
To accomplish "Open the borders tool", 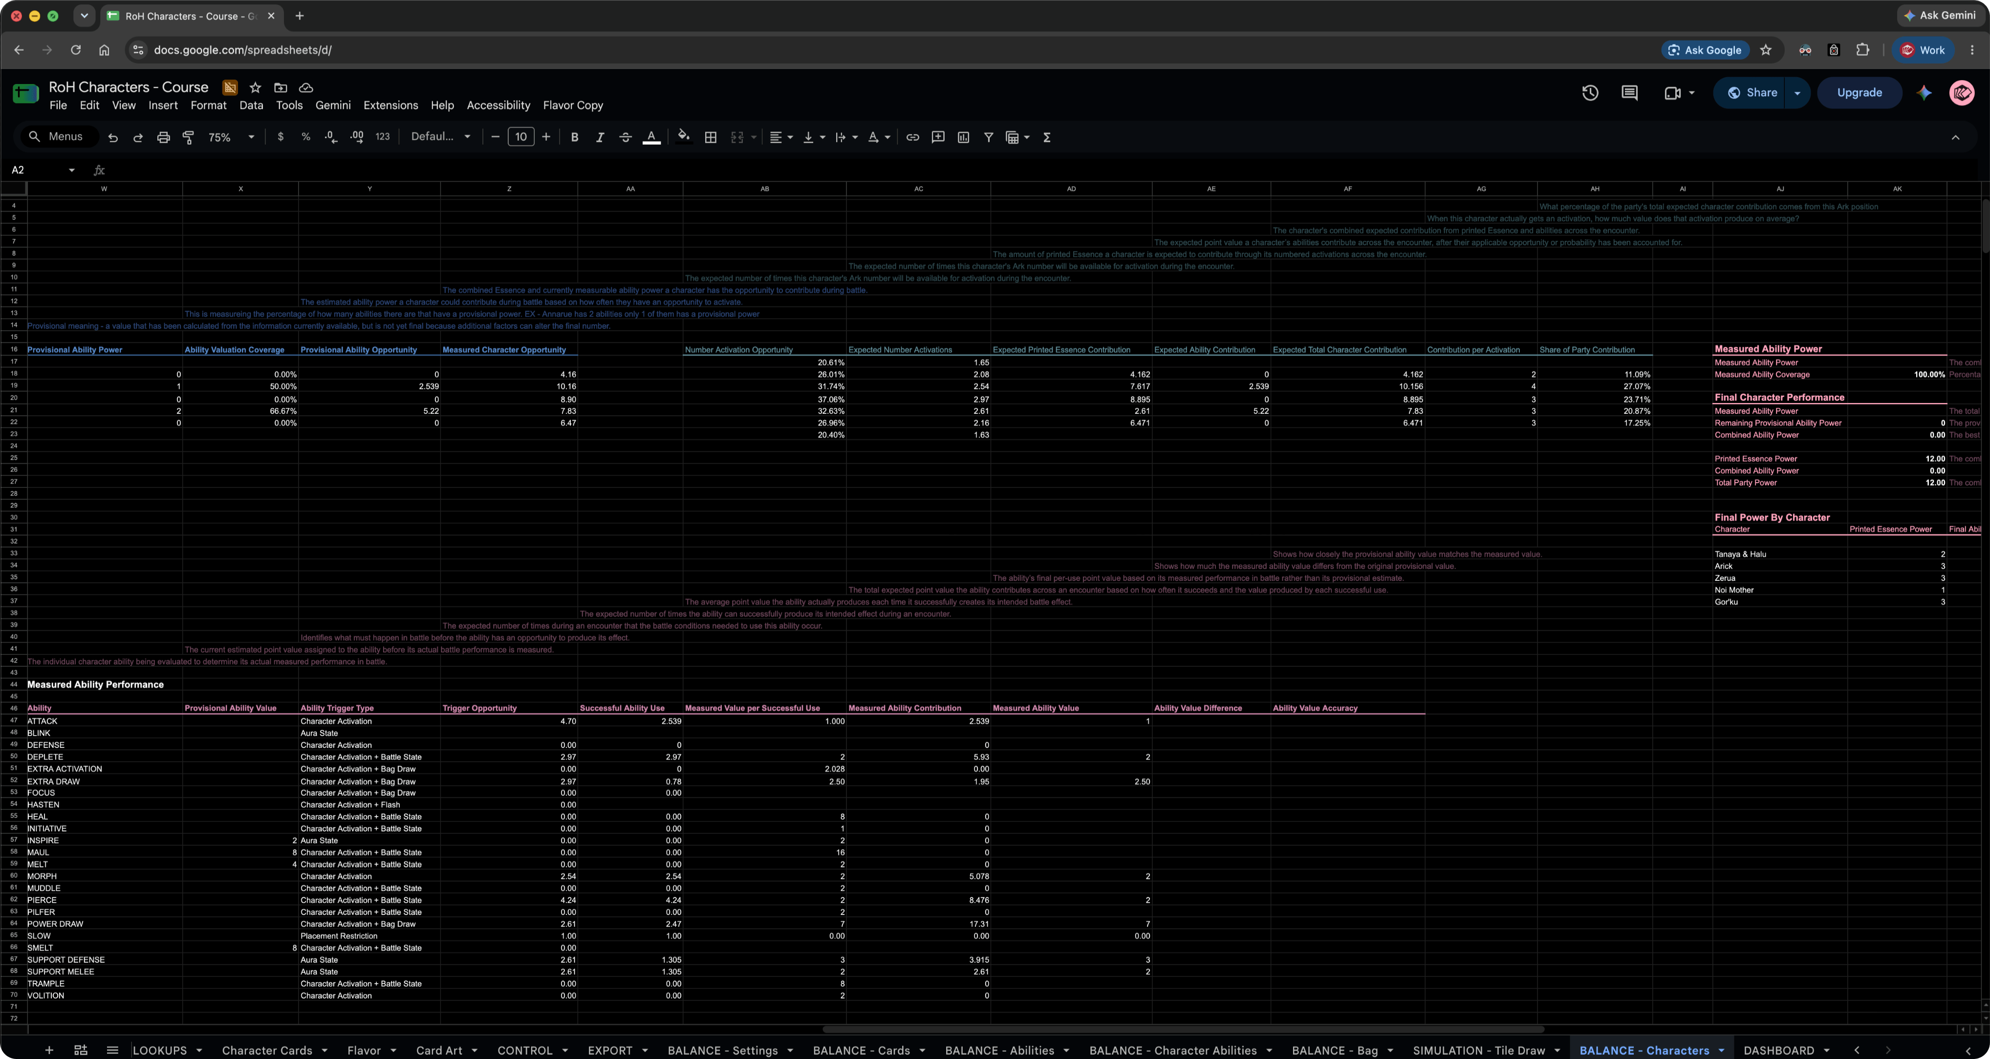I will (711, 137).
